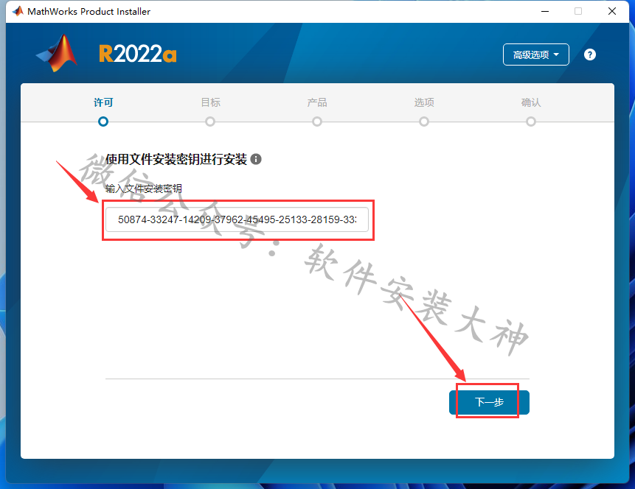
Task: Minimize the MathWorks Product Installer window
Action: pyautogui.click(x=545, y=11)
